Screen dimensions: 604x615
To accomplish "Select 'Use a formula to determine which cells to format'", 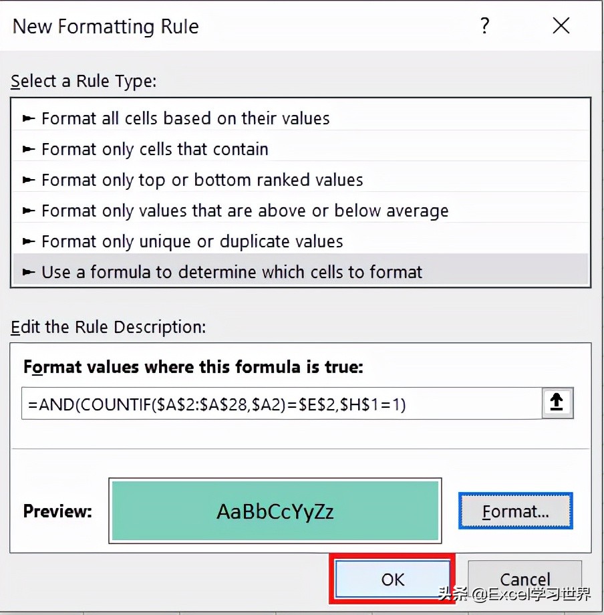I will click(x=232, y=272).
